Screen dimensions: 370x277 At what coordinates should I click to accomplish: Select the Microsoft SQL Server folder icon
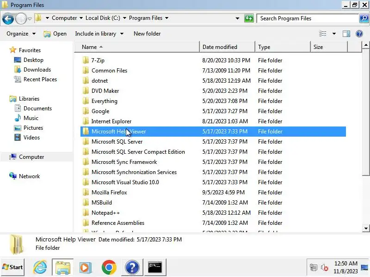(x=86, y=142)
